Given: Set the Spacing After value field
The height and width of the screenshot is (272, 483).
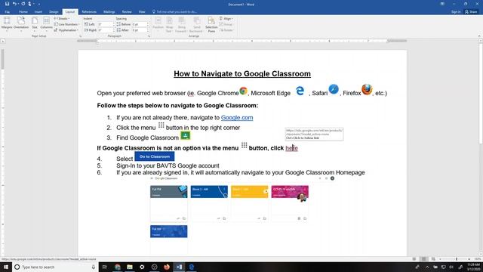Looking at the screenshot, I should click(140, 30).
